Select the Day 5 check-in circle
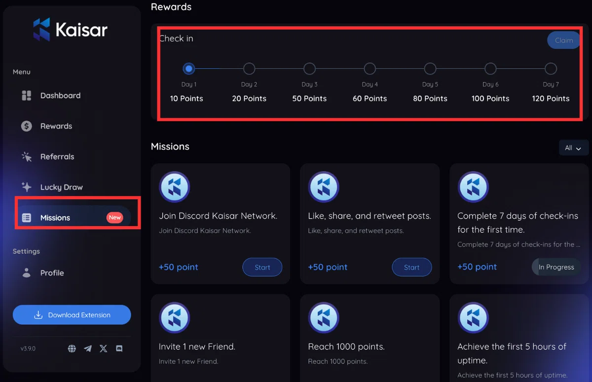The image size is (592, 382). pos(430,69)
